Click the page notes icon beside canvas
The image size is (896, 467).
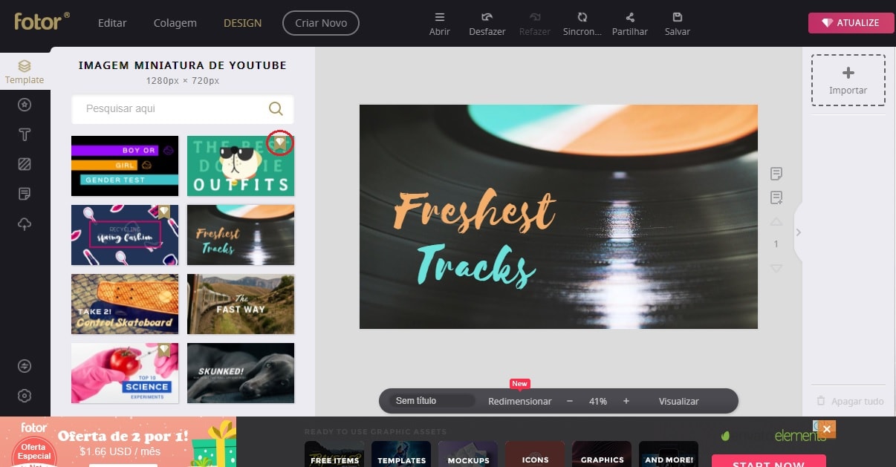[x=776, y=174]
